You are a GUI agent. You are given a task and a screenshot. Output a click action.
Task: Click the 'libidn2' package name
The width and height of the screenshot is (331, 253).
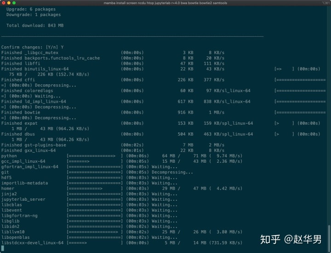[10, 226]
